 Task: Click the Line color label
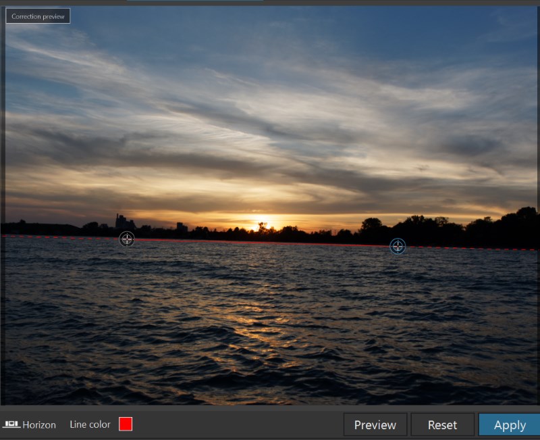point(90,424)
